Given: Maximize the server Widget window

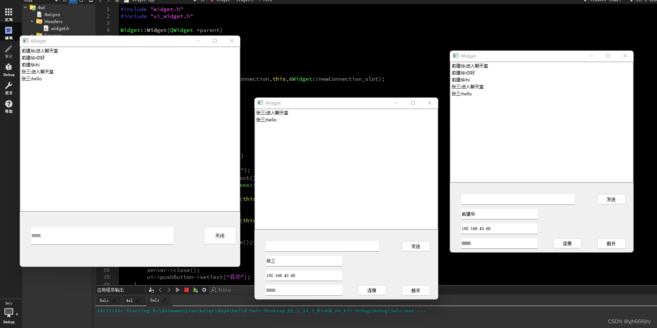Looking at the screenshot, I should point(215,41).
